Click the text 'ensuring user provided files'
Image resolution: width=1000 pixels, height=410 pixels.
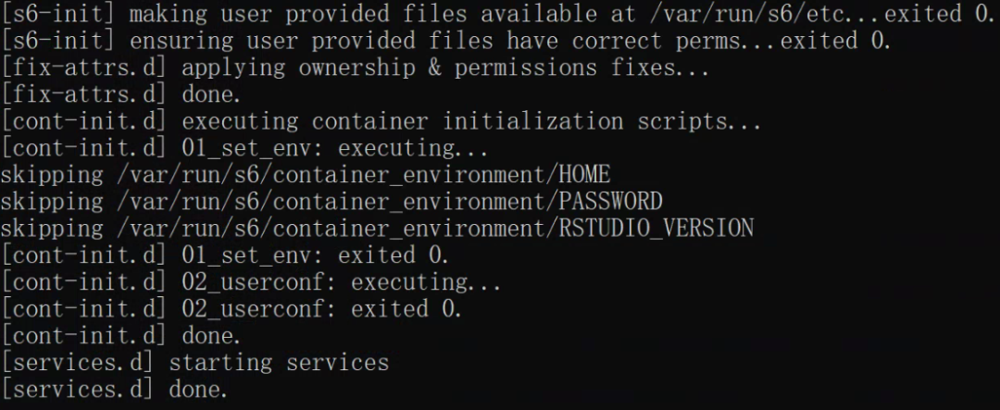coord(311,41)
